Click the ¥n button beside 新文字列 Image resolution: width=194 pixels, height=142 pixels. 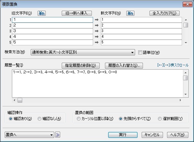[x=130, y=13]
